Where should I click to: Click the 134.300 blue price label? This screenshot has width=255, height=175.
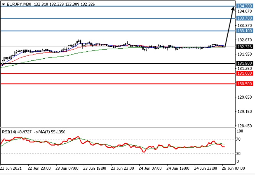point(245,6)
